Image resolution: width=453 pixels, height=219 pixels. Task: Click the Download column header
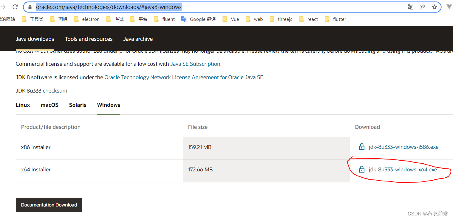(x=367, y=127)
